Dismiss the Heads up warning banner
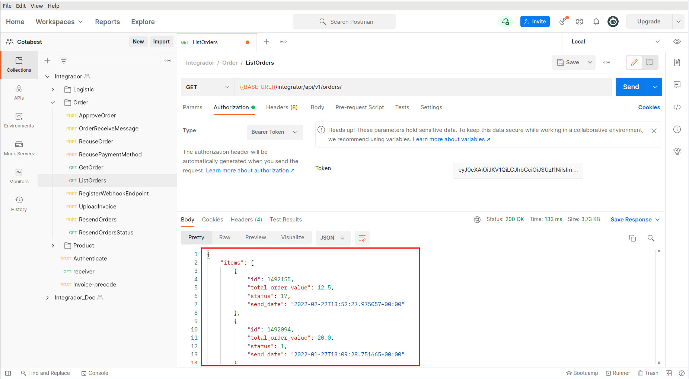The height and width of the screenshot is (379, 689). click(654, 131)
